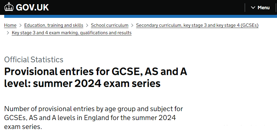The image size is (277, 140).
Task: Click the chevron before Secondary curriculum breadcrumb
Action: click(132, 25)
